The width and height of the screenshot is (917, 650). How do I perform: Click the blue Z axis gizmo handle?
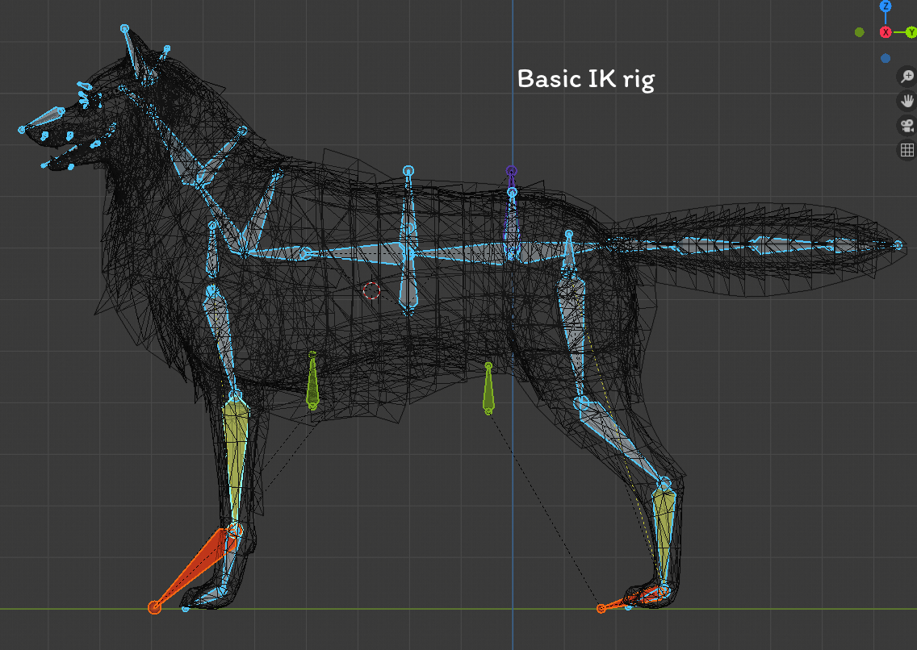tap(886, 6)
